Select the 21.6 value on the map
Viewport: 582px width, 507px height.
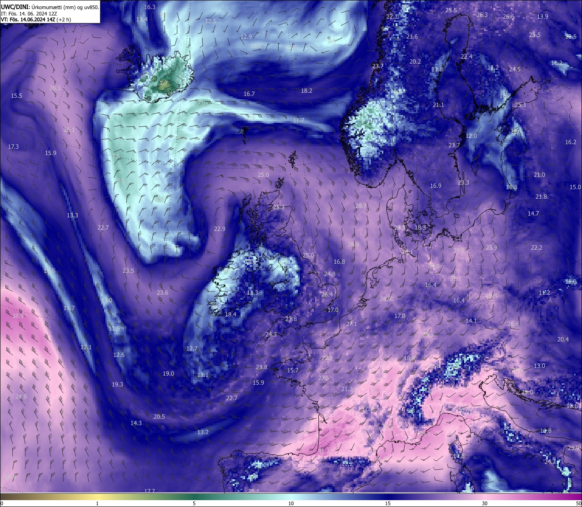[x=412, y=37]
